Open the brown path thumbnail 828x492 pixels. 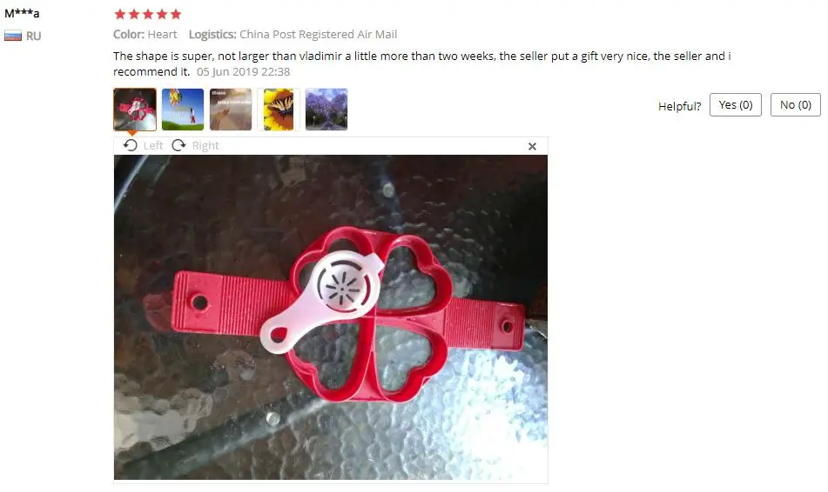tap(231, 110)
